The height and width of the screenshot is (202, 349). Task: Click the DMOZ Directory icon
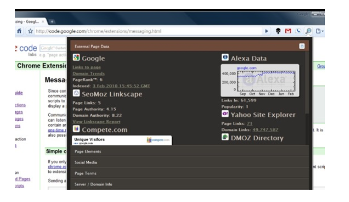(x=225, y=137)
